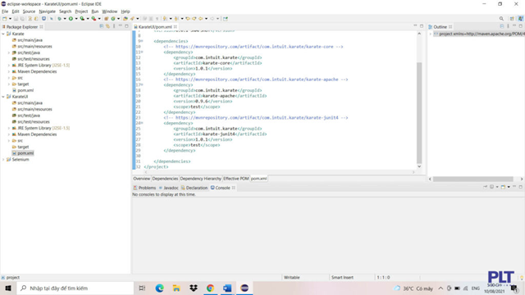Select pom.xml under Karate project
525x295 pixels.
pyautogui.click(x=25, y=90)
